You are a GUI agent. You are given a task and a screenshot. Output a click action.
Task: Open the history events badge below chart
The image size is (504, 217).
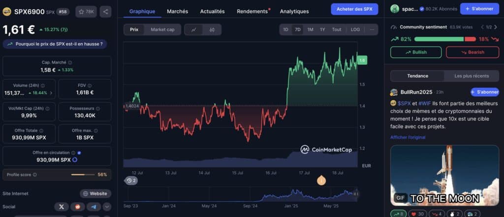click(131, 181)
